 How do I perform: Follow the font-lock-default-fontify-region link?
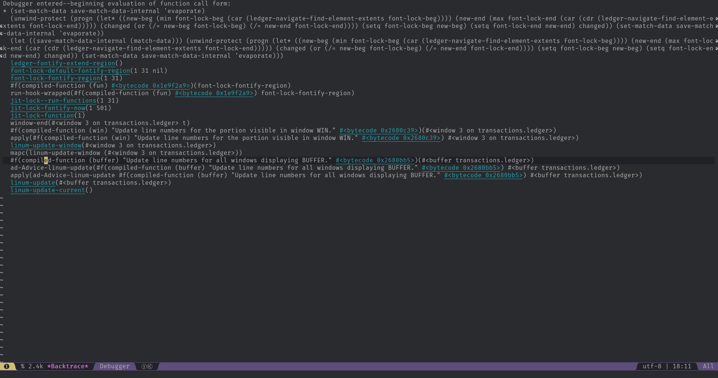pos(70,71)
